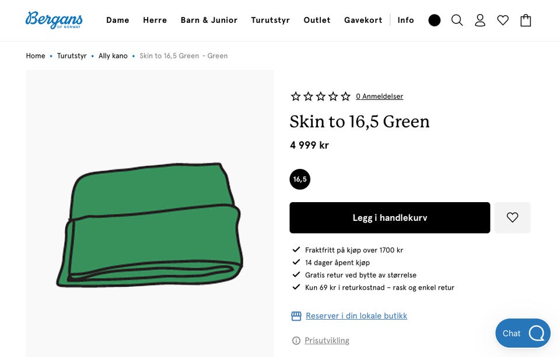
Task: Click the green canoe skin product image
Action: [150, 225]
